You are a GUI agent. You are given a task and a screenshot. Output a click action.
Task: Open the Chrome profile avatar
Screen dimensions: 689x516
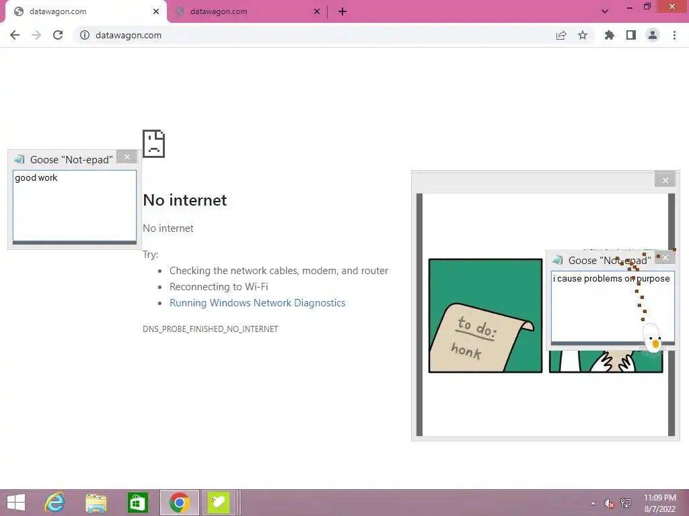(x=653, y=35)
